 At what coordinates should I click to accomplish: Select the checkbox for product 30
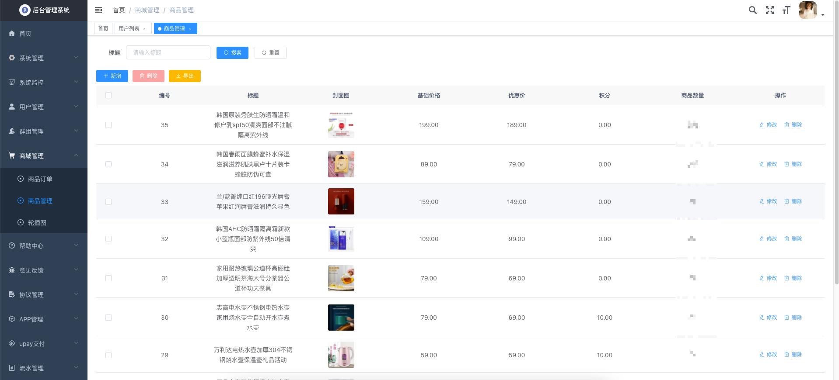108,318
